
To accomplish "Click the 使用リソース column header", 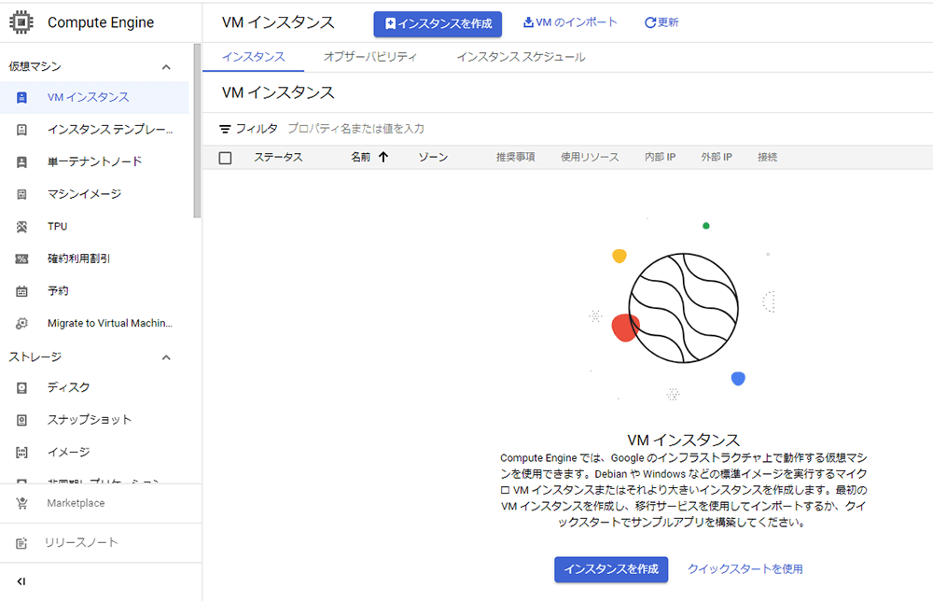I will tap(590, 158).
